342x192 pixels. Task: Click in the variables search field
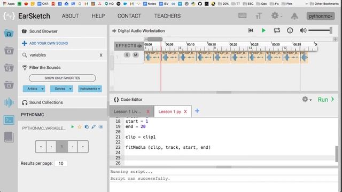click(x=63, y=55)
